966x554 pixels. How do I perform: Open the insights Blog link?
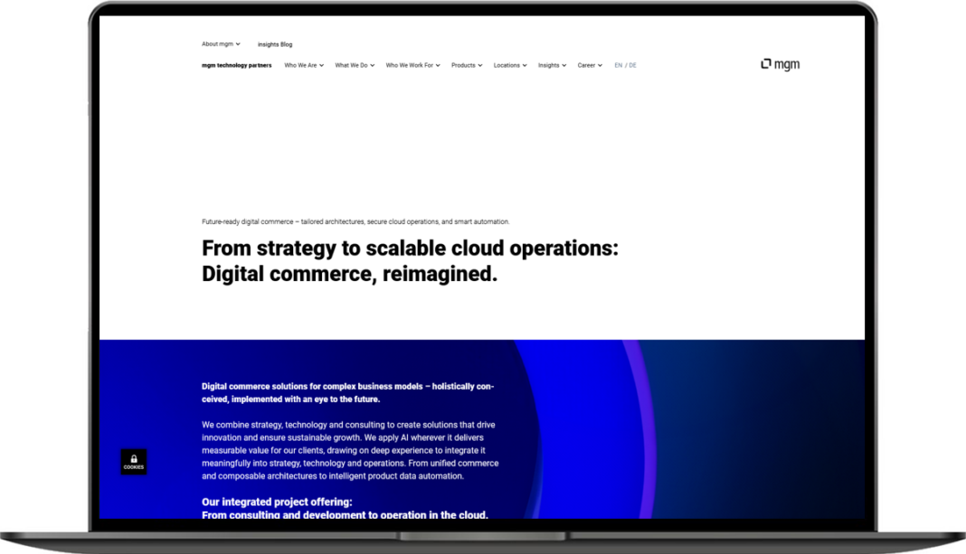(x=275, y=44)
